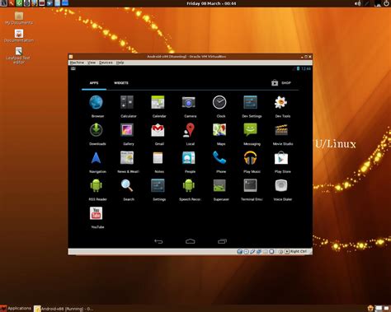391x312 pixels.
Task: Click the date and time in top panel
Action: [x=211, y=3]
